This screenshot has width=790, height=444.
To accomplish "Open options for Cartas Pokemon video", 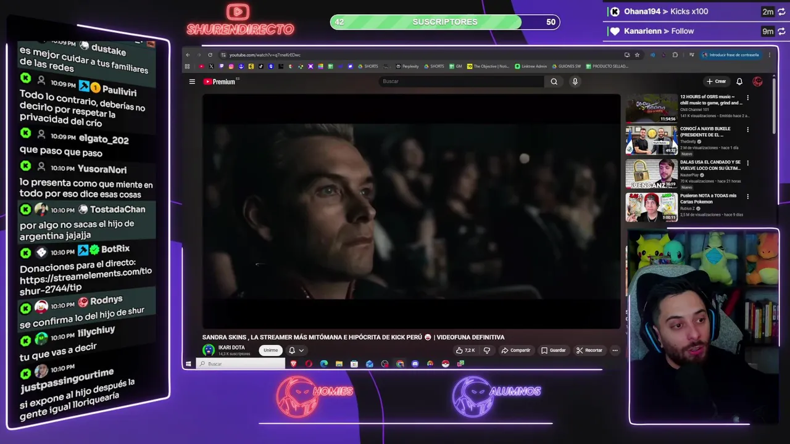I will 747,196.
